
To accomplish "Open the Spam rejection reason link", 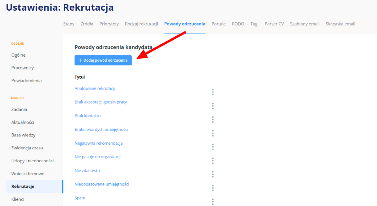I will [80, 198].
